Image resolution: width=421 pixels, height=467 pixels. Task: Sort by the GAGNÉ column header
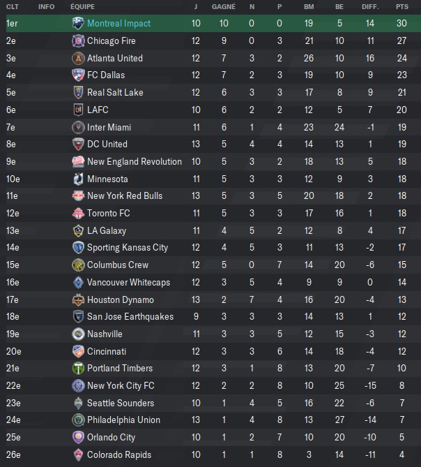(x=224, y=7)
